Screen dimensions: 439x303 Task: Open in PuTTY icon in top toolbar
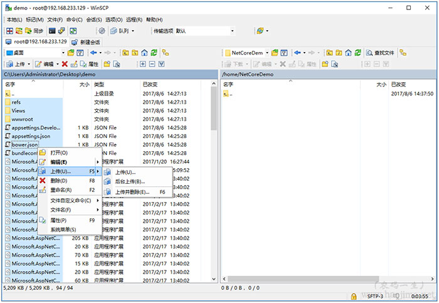(61, 31)
